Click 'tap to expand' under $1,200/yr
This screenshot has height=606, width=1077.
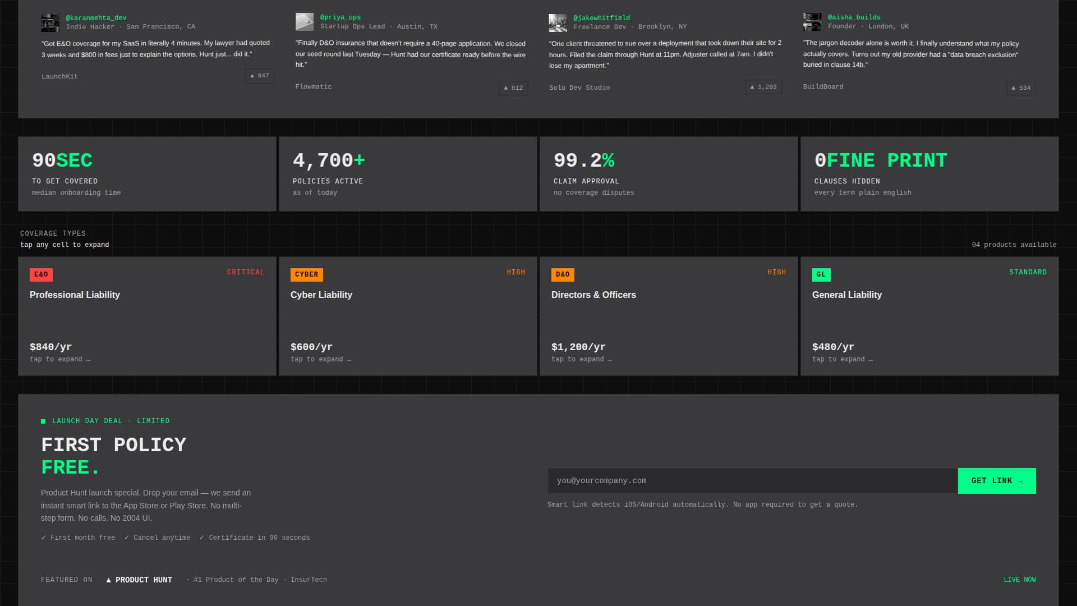point(582,360)
